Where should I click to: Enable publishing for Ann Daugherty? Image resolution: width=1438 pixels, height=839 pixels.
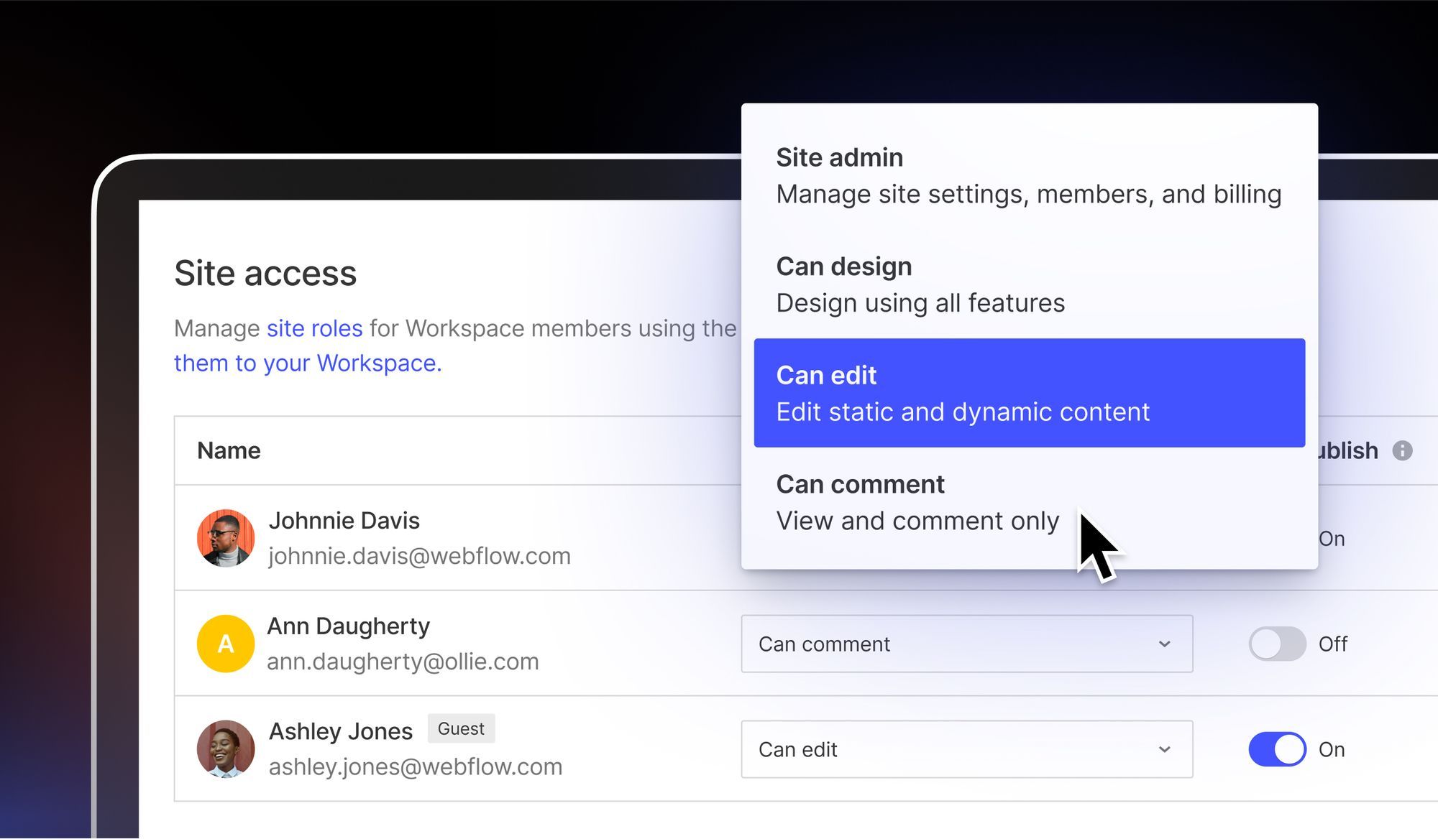click(1276, 644)
